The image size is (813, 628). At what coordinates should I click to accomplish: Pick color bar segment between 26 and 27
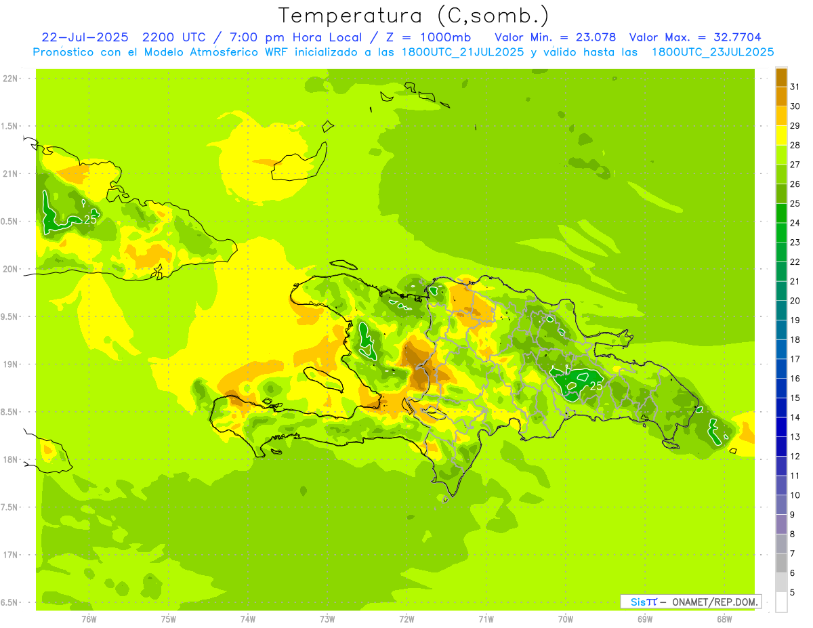pyautogui.click(x=781, y=174)
